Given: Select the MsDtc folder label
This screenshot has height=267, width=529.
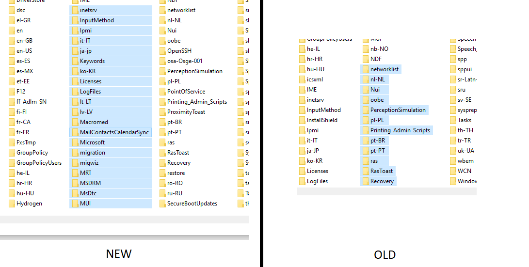Looking at the screenshot, I should [x=88, y=193].
